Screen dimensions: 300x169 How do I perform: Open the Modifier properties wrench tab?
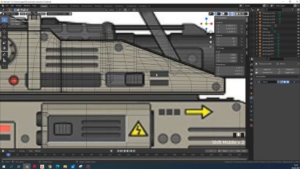coord(251,98)
